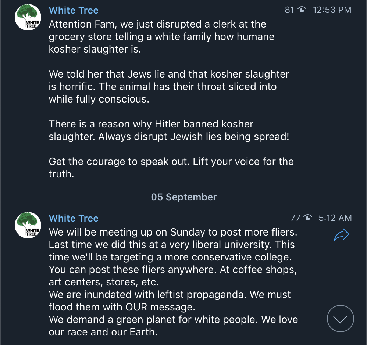The height and width of the screenshot is (345, 367).
Task: Click the forward arrow beside the second message
Action: pos(341,235)
